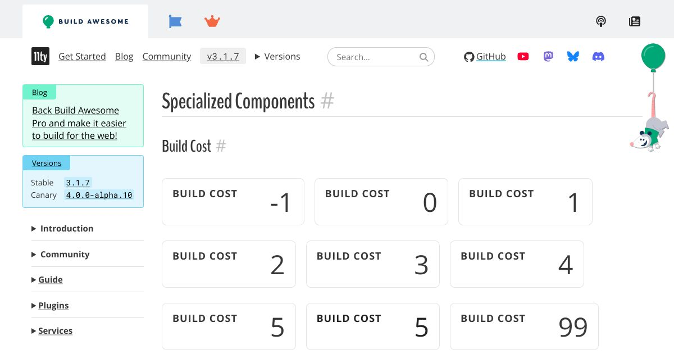Click the 11ty logo
Image resolution: width=674 pixels, height=354 pixels.
point(40,56)
